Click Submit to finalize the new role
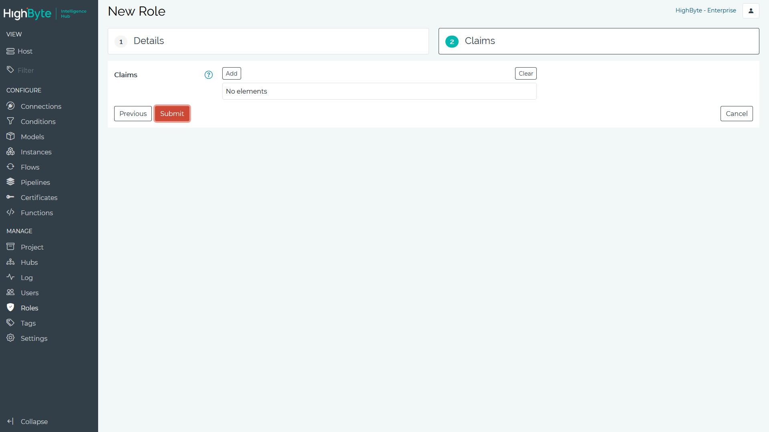The height and width of the screenshot is (432, 769). tap(172, 114)
